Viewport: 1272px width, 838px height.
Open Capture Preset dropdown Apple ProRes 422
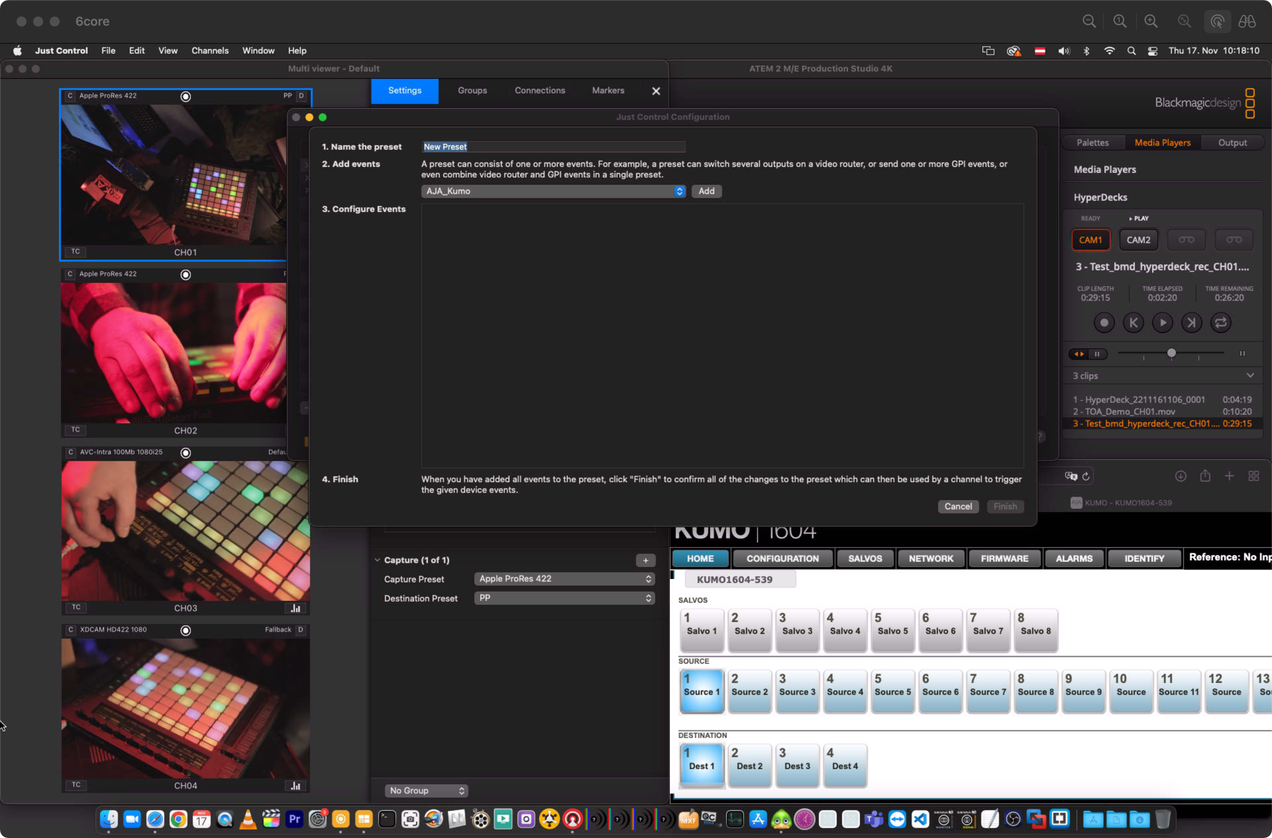564,579
